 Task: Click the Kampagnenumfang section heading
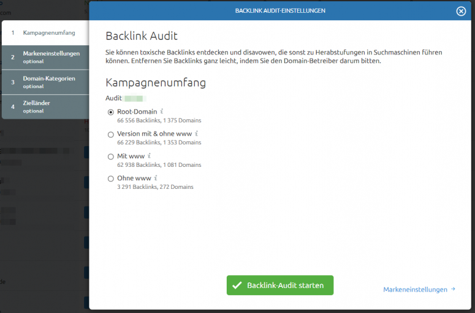coord(156,83)
